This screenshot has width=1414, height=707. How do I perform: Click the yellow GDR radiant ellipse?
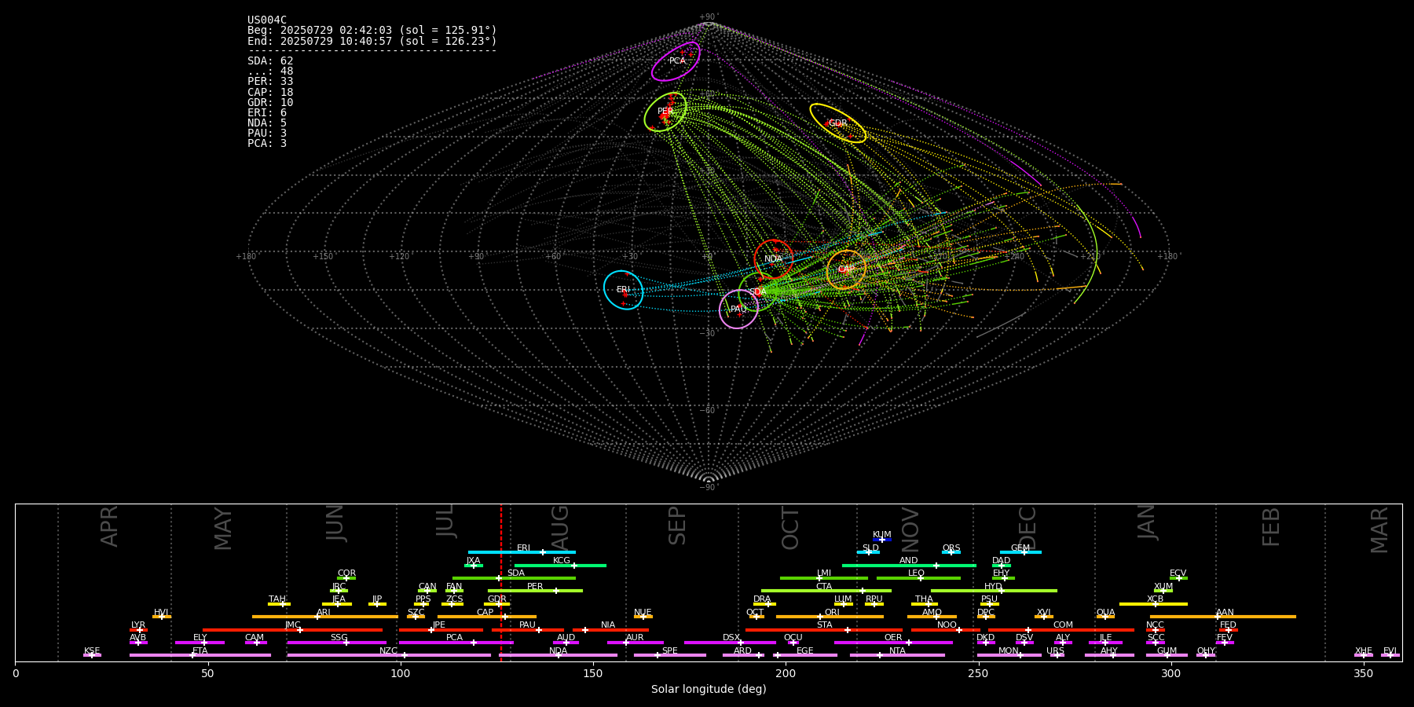pos(838,123)
